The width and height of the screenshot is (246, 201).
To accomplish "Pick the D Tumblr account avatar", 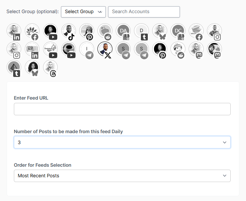I will (142, 31).
